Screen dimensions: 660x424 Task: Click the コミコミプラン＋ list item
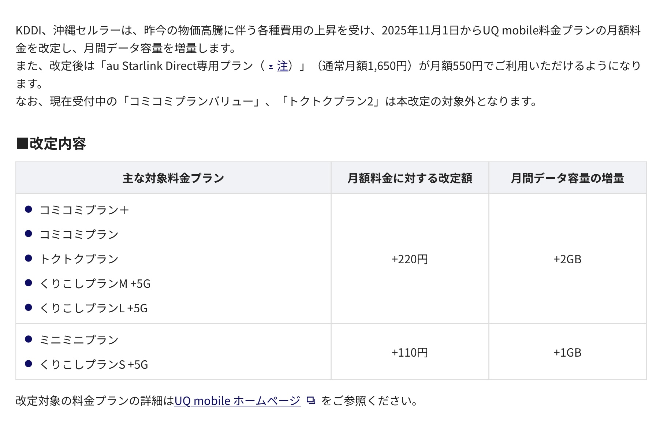click(x=84, y=210)
